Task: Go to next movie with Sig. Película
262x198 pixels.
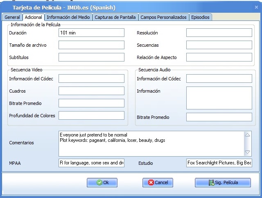Action: (223, 182)
